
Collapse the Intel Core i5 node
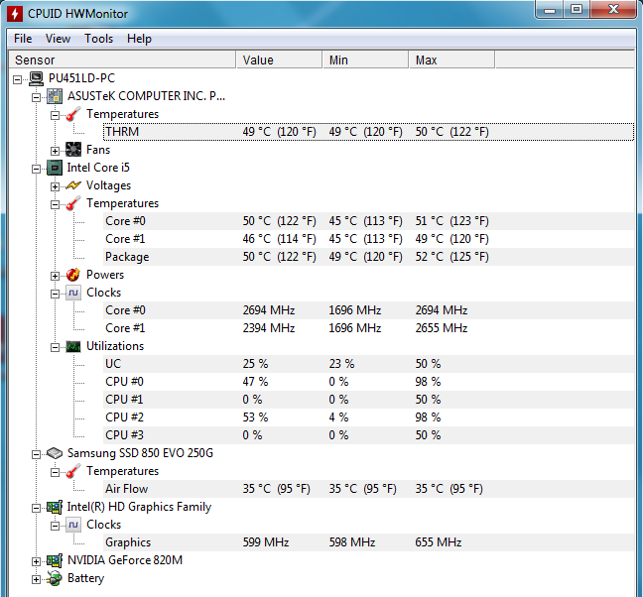pyautogui.click(x=36, y=169)
